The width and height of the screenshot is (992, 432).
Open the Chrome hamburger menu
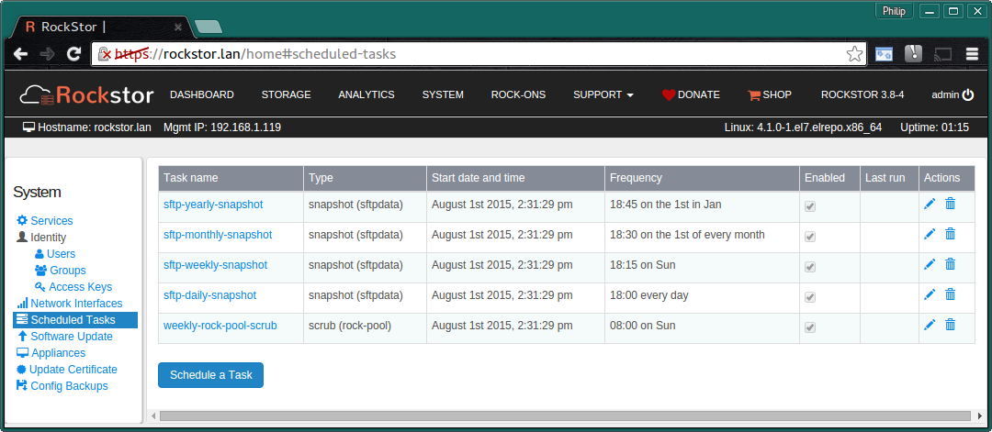(x=972, y=54)
